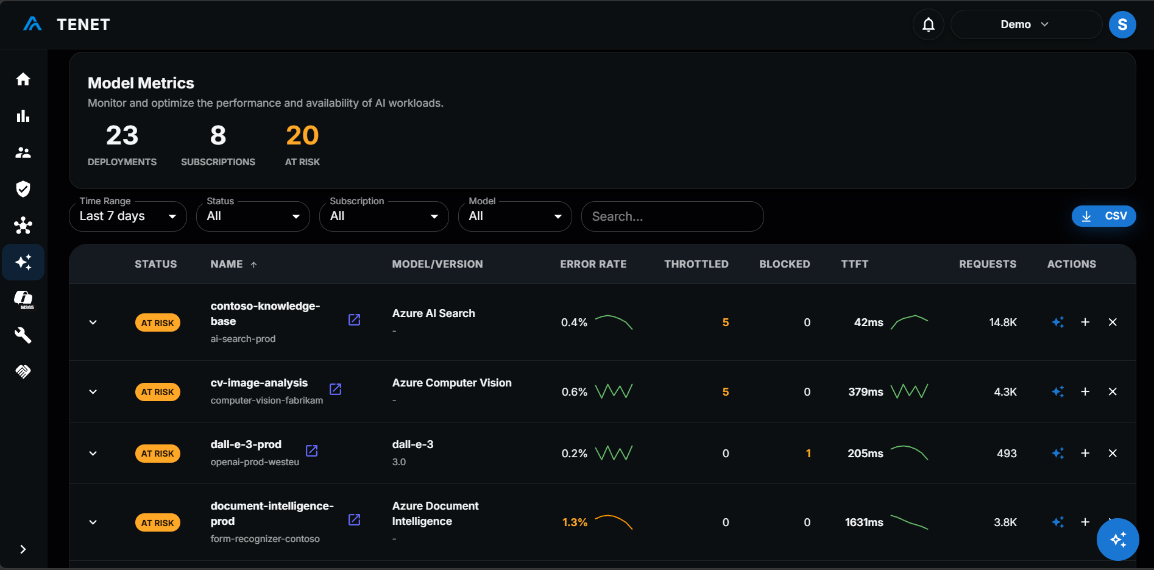
Task: Click AI sparkle action for cv-image-analysis
Action: 1058,391
